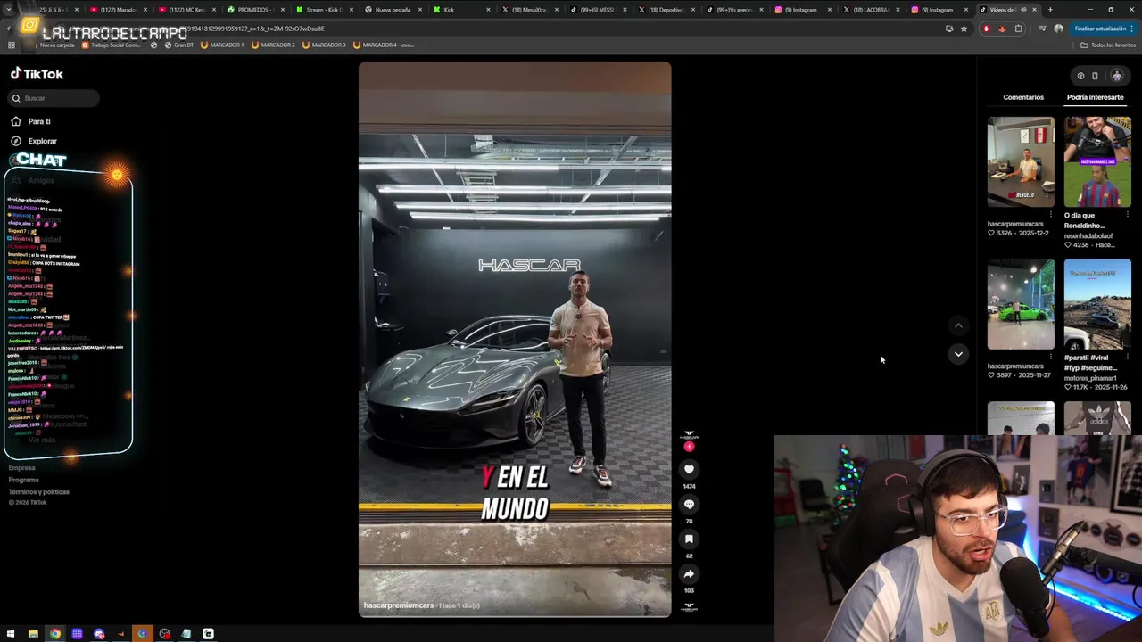The image size is (1142, 642).
Task: Open the Gran DT bookmark
Action: click(178, 45)
